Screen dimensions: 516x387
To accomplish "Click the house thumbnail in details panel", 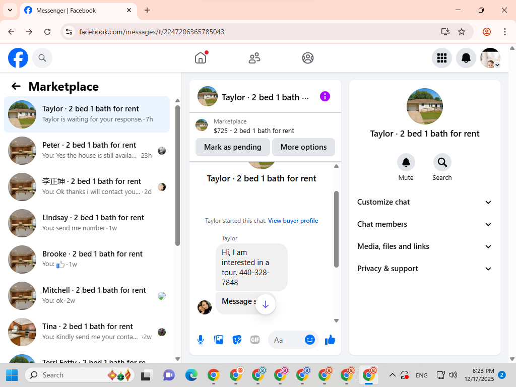I will [x=424, y=106].
